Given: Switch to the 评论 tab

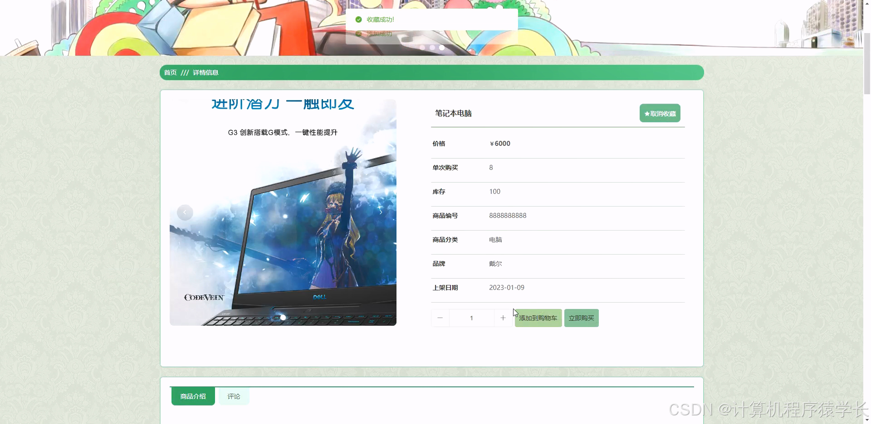Looking at the screenshot, I should (234, 396).
